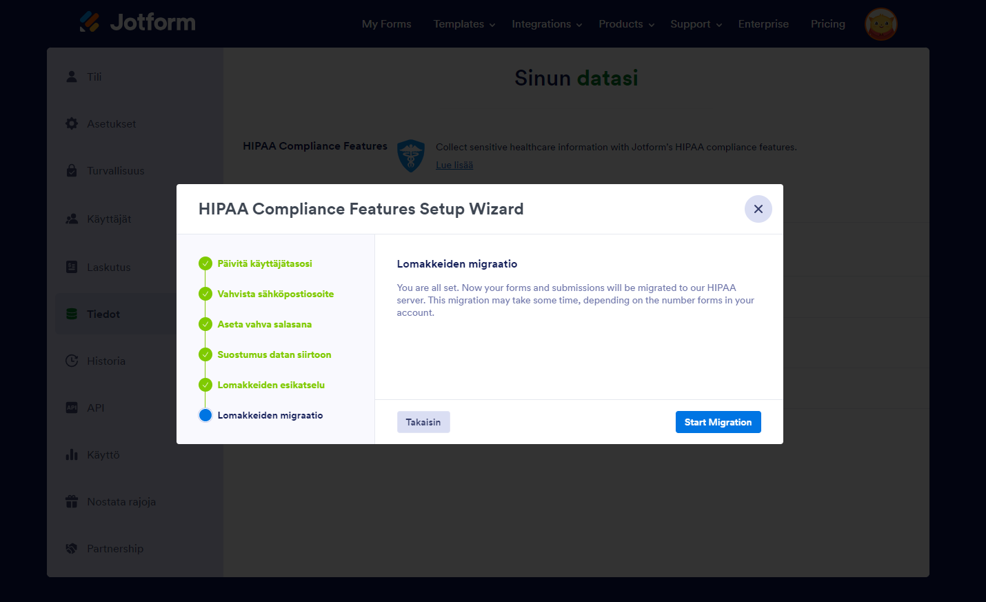Screen dimensions: 986x602
Task: Select the Suostumus datan siirtoon step
Action: pyautogui.click(x=274, y=354)
